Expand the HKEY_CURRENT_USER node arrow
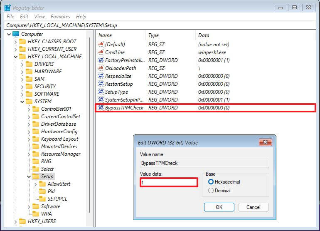Image resolution: width=320 pixels, height=231 pixels. click(15, 49)
